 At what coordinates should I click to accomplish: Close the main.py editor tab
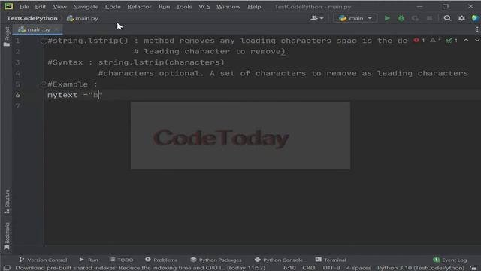click(x=56, y=29)
